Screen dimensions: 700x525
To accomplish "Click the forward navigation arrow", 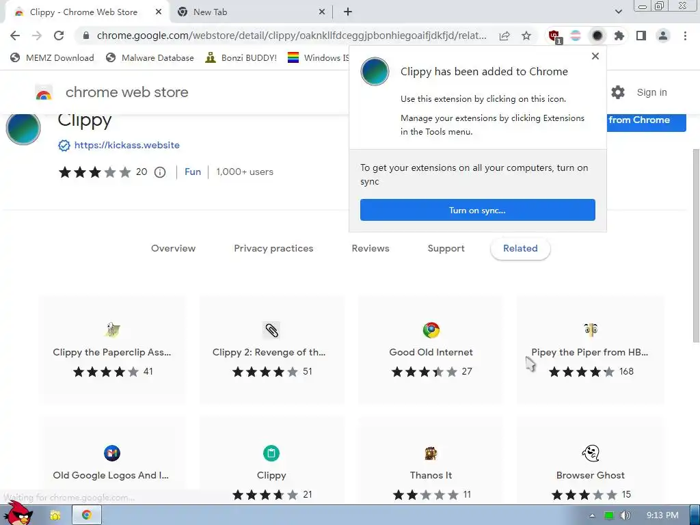I will 37,36.
